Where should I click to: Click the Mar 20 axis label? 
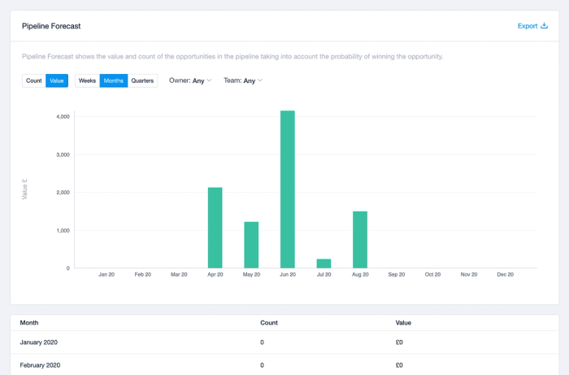pos(179,274)
